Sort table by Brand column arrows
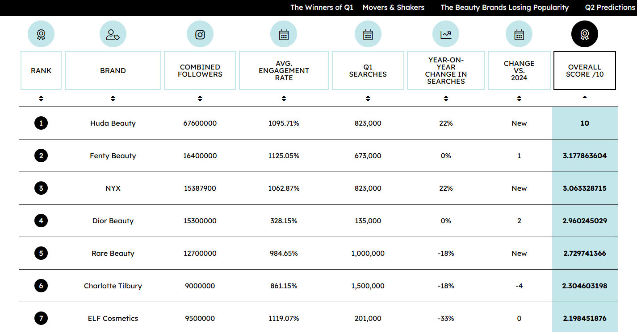Viewport: 637px width, 332px height. coord(113,98)
